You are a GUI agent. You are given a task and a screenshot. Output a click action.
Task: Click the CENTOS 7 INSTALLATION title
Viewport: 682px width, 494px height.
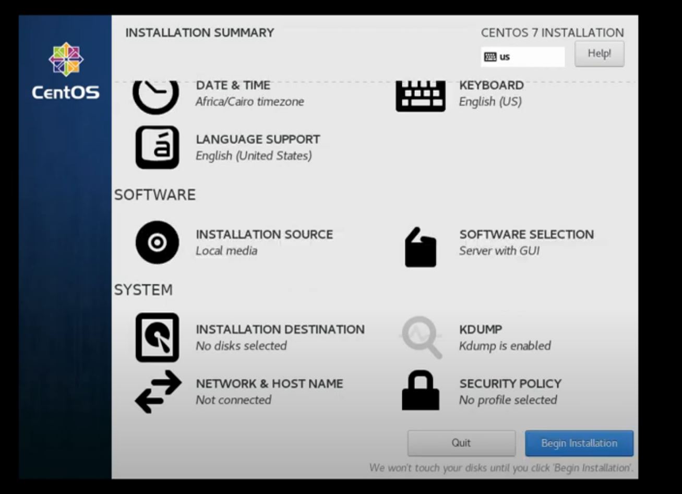click(553, 33)
